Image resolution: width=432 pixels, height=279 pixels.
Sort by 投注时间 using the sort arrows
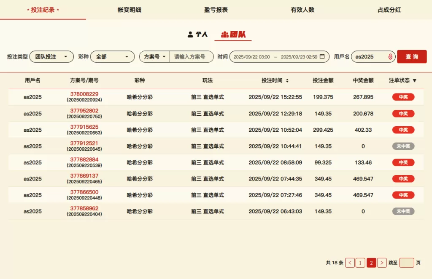click(287, 80)
